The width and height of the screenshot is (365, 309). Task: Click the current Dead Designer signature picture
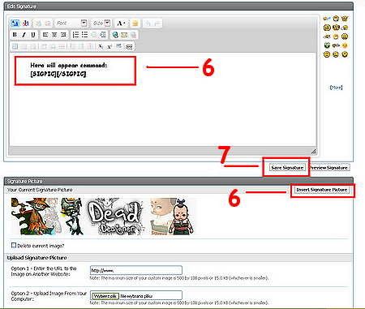(104, 217)
